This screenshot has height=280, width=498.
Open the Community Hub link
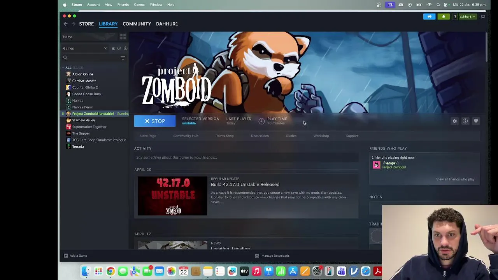click(x=186, y=136)
